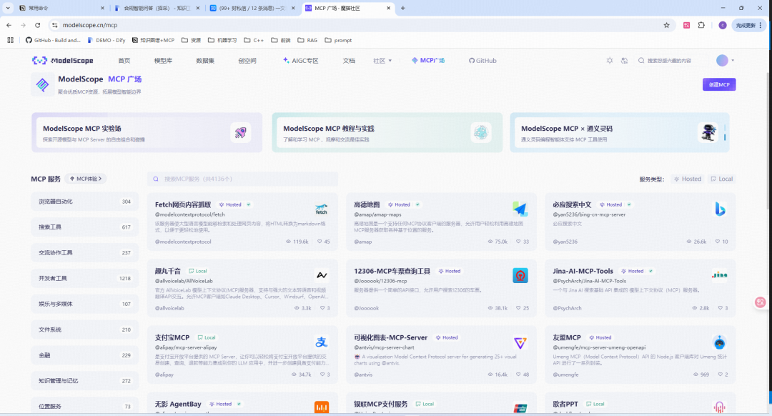Click the 创建MCP button
This screenshot has height=416, width=772.
(719, 84)
